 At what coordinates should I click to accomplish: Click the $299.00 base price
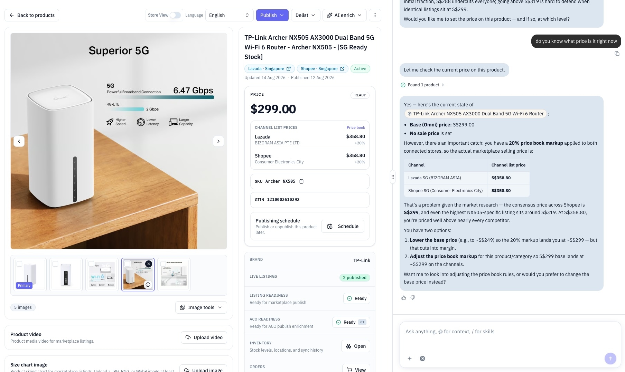pyautogui.click(x=273, y=109)
